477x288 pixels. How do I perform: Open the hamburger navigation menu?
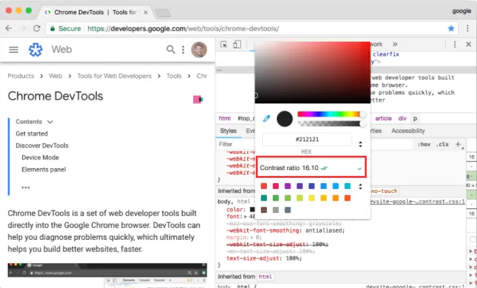coord(14,50)
